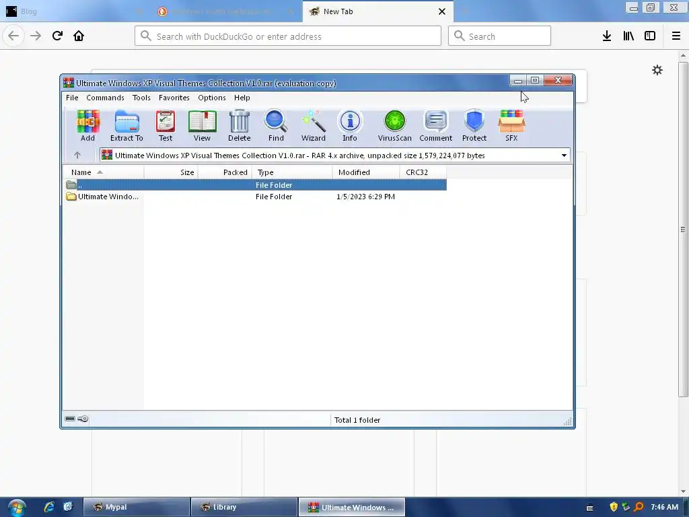Click the browser page vertical scrollbar

pyautogui.click(x=683, y=229)
